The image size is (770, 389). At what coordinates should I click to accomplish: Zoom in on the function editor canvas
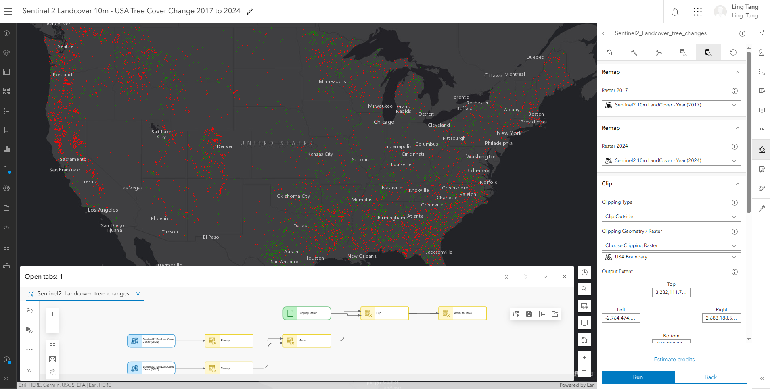pos(52,314)
